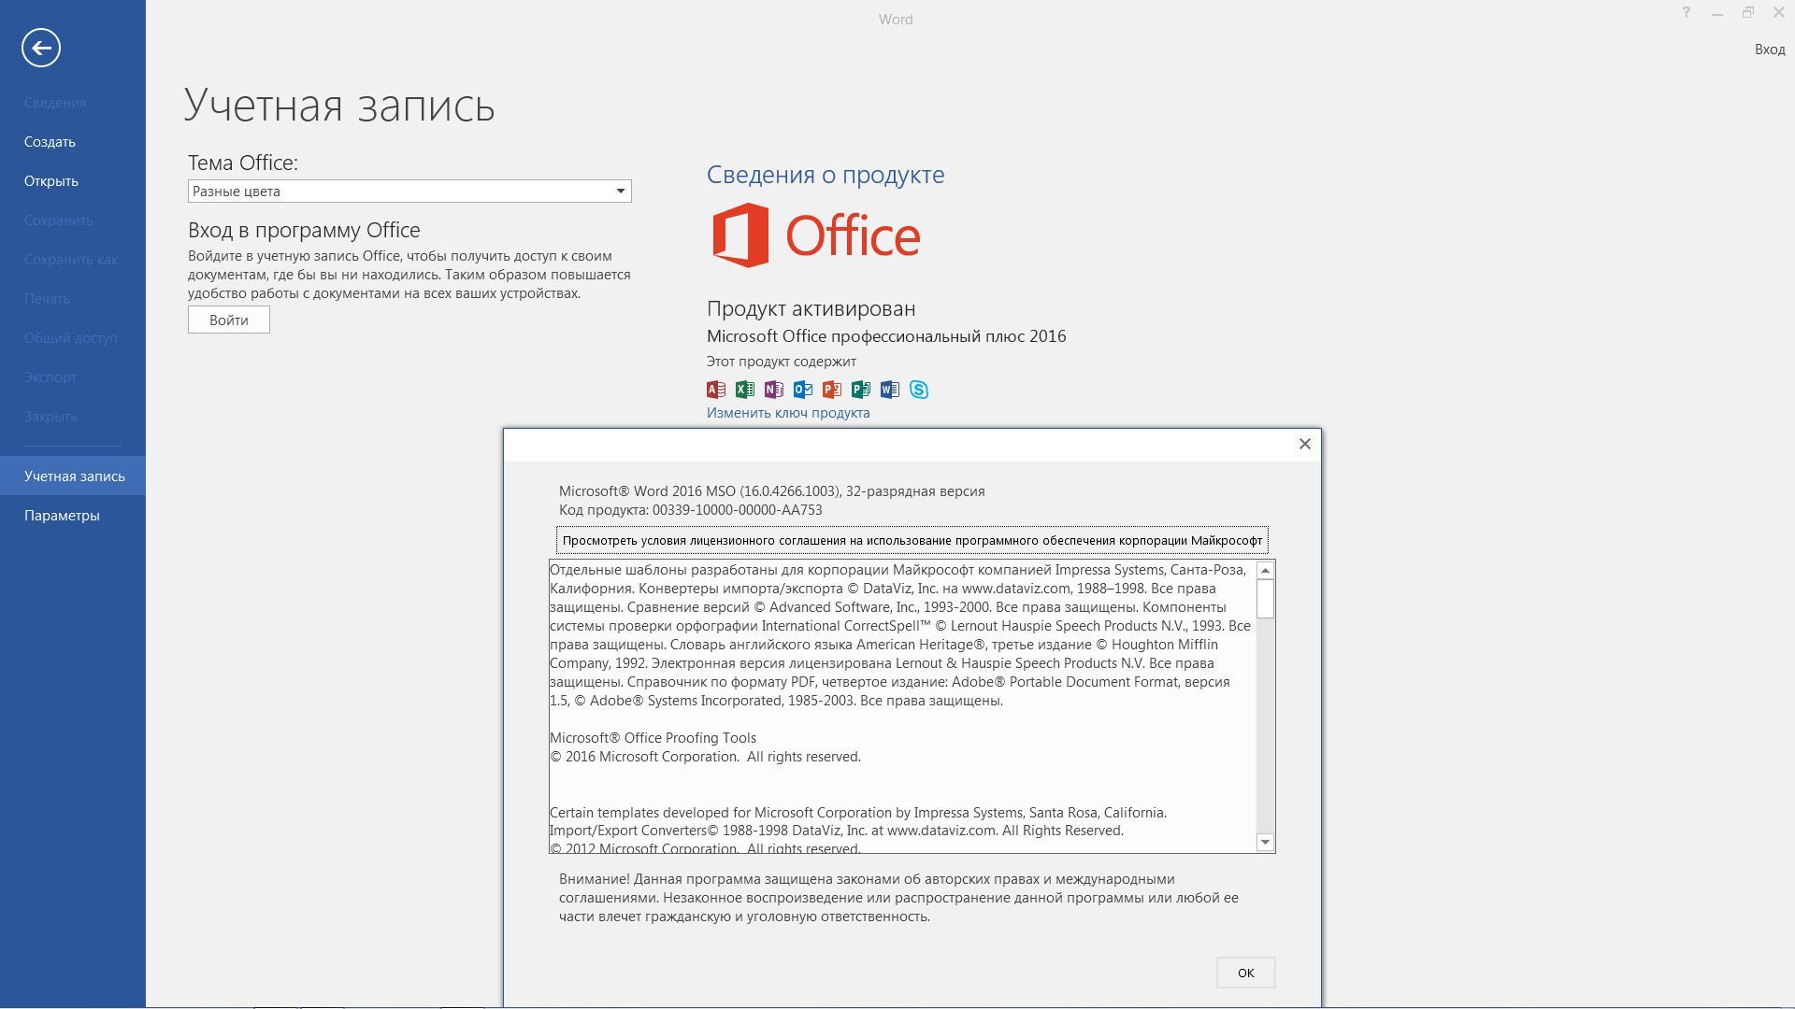1795x1009 pixels.
Task: Click the back arrow circle icon
Action: [x=41, y=48]
